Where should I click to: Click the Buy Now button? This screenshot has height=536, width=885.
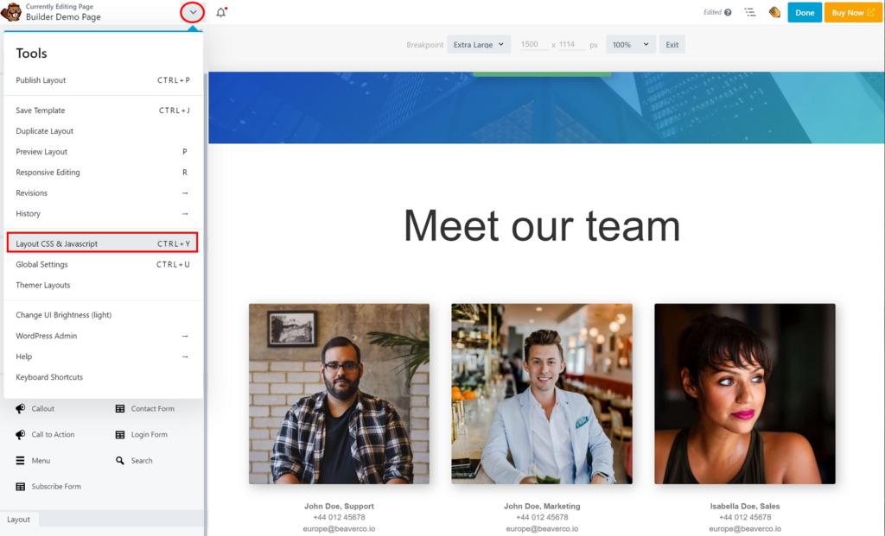853,12
